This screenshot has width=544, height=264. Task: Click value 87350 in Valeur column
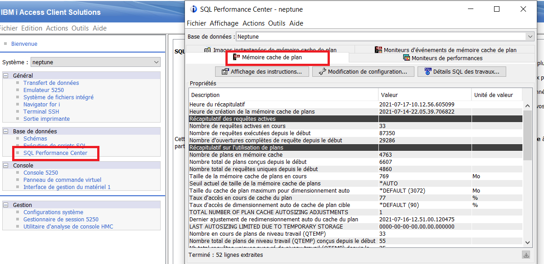pyautogui.click(x=388, y=133)
